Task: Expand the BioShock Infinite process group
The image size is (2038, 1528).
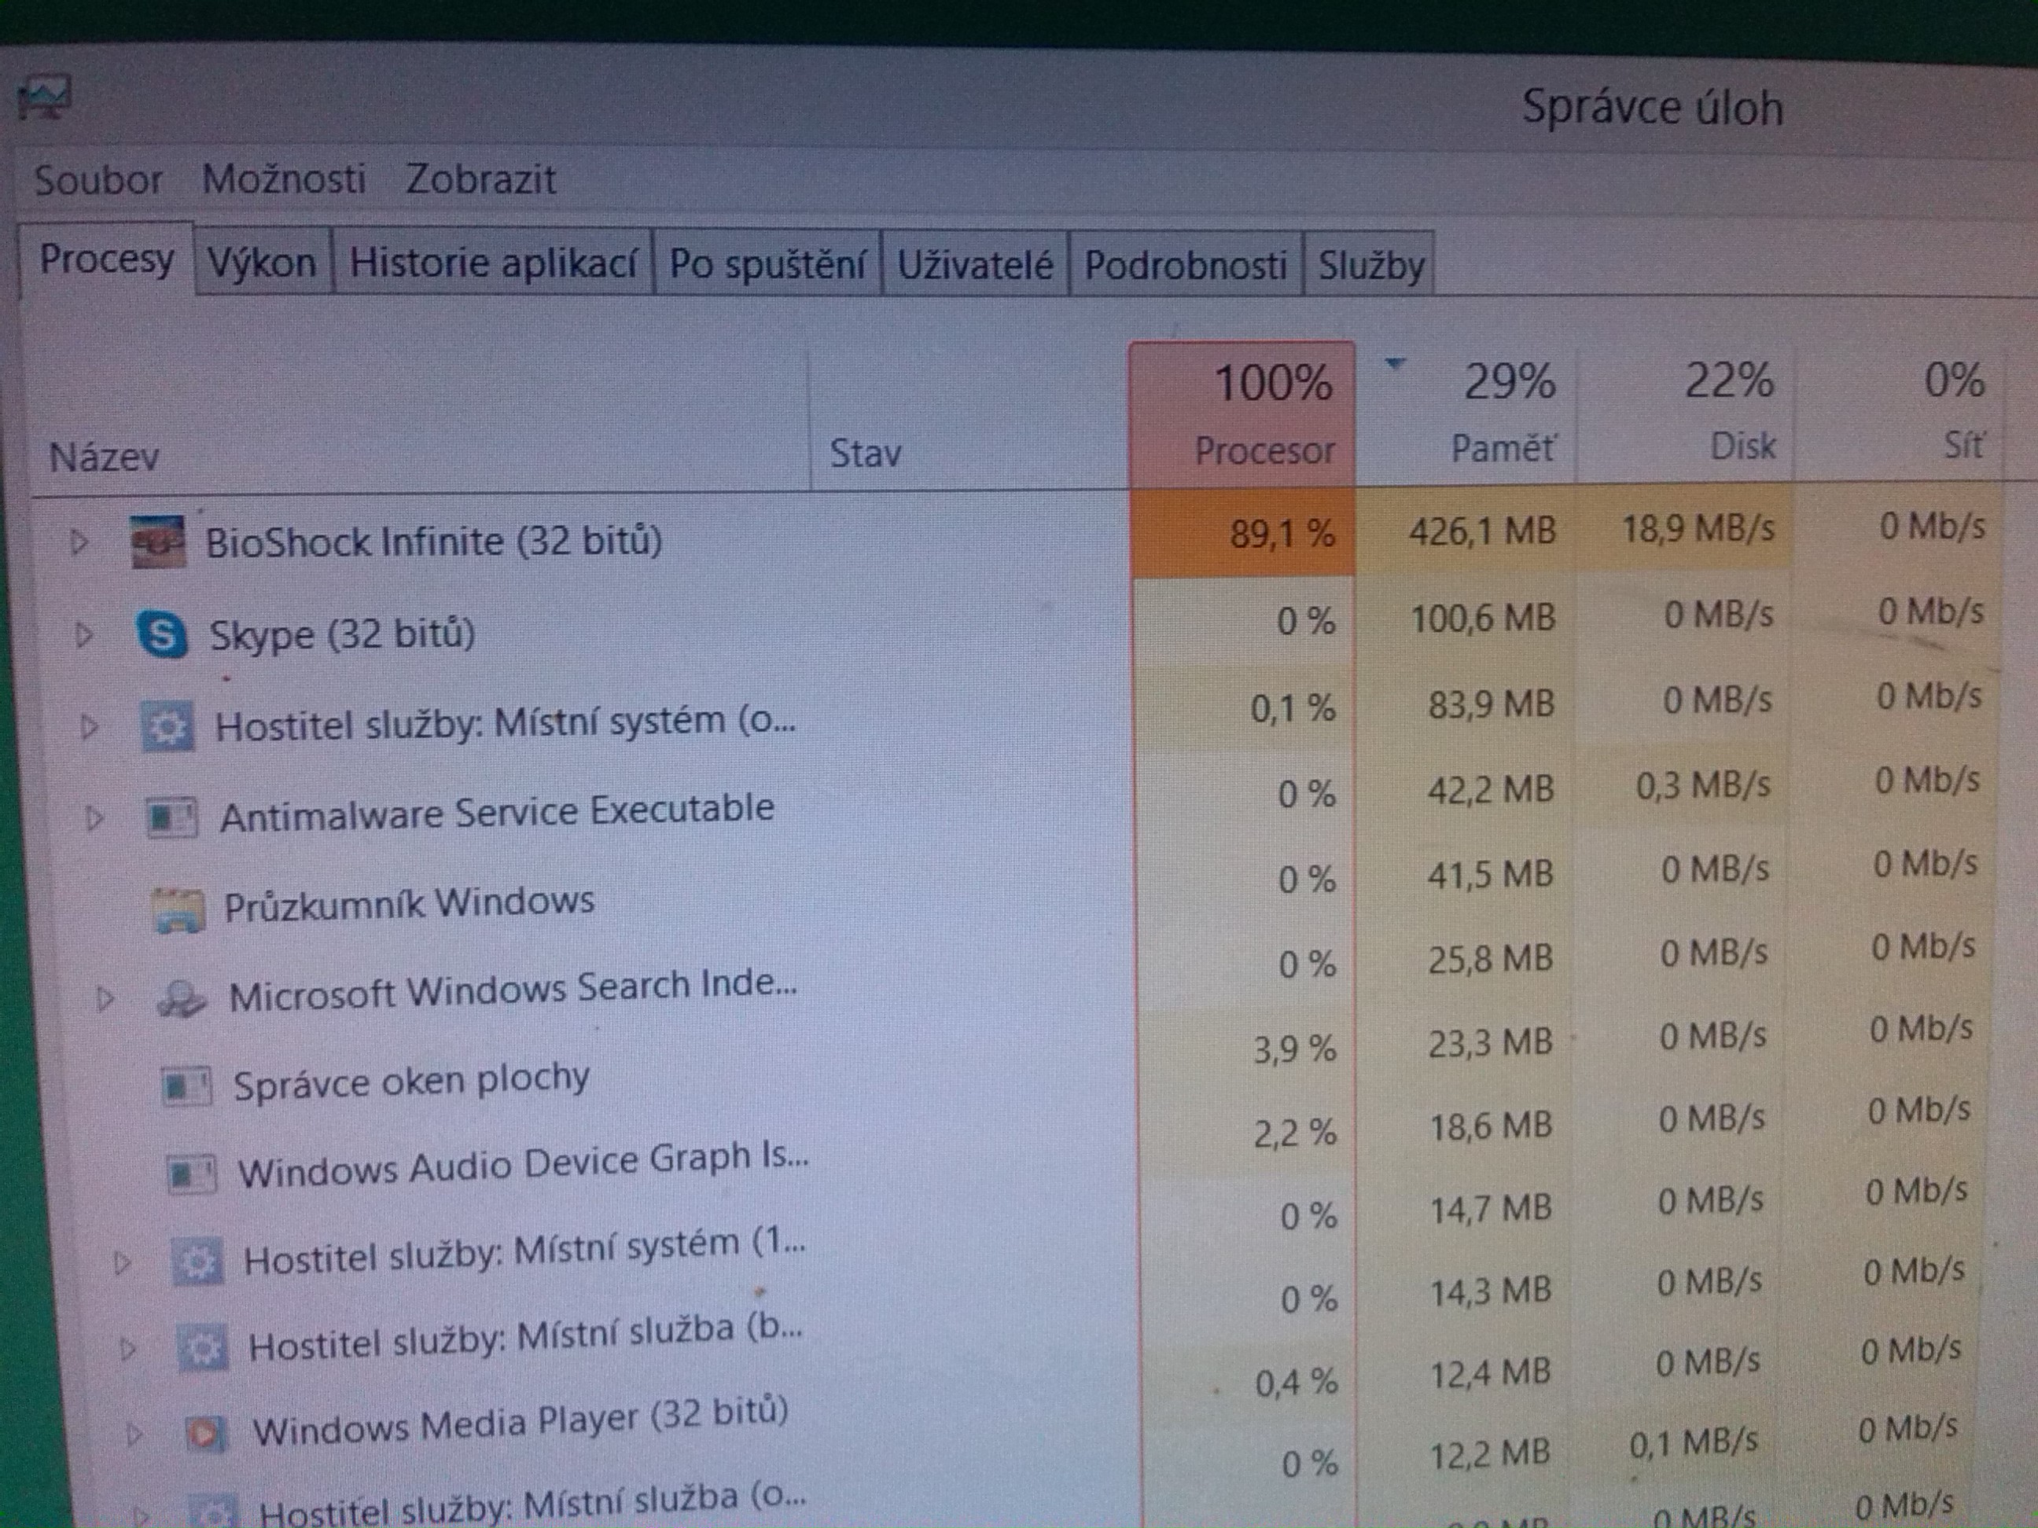Action: pos(79,542)
